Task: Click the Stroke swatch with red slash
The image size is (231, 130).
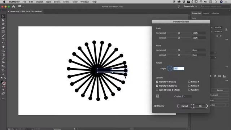Action: 4,83
